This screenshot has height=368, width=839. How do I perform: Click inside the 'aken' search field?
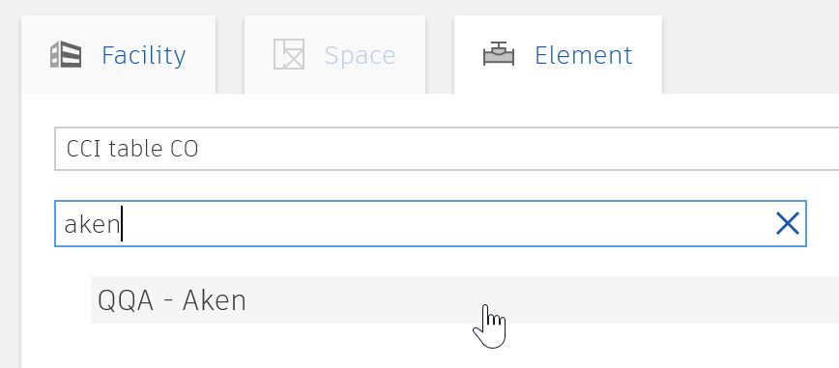coord(430,223)
